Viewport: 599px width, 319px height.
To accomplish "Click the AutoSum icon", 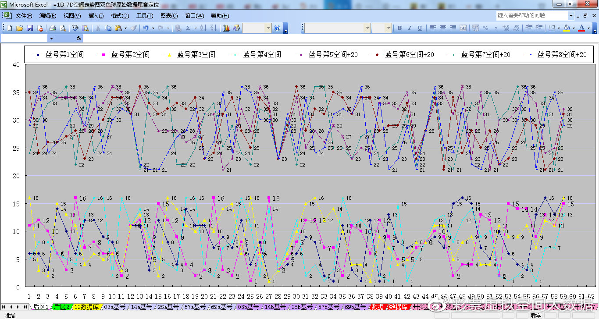I will 188,27.
